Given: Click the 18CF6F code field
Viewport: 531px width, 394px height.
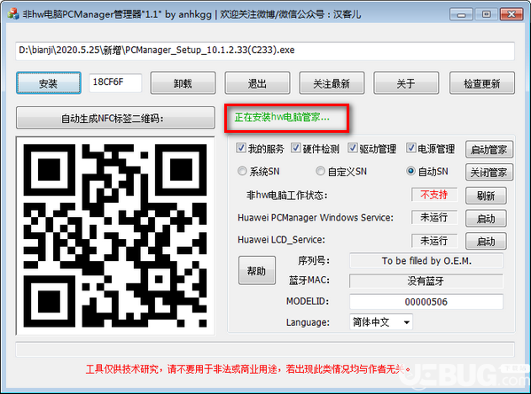Looking at the screenshot, I should click(x=115, y=82).
